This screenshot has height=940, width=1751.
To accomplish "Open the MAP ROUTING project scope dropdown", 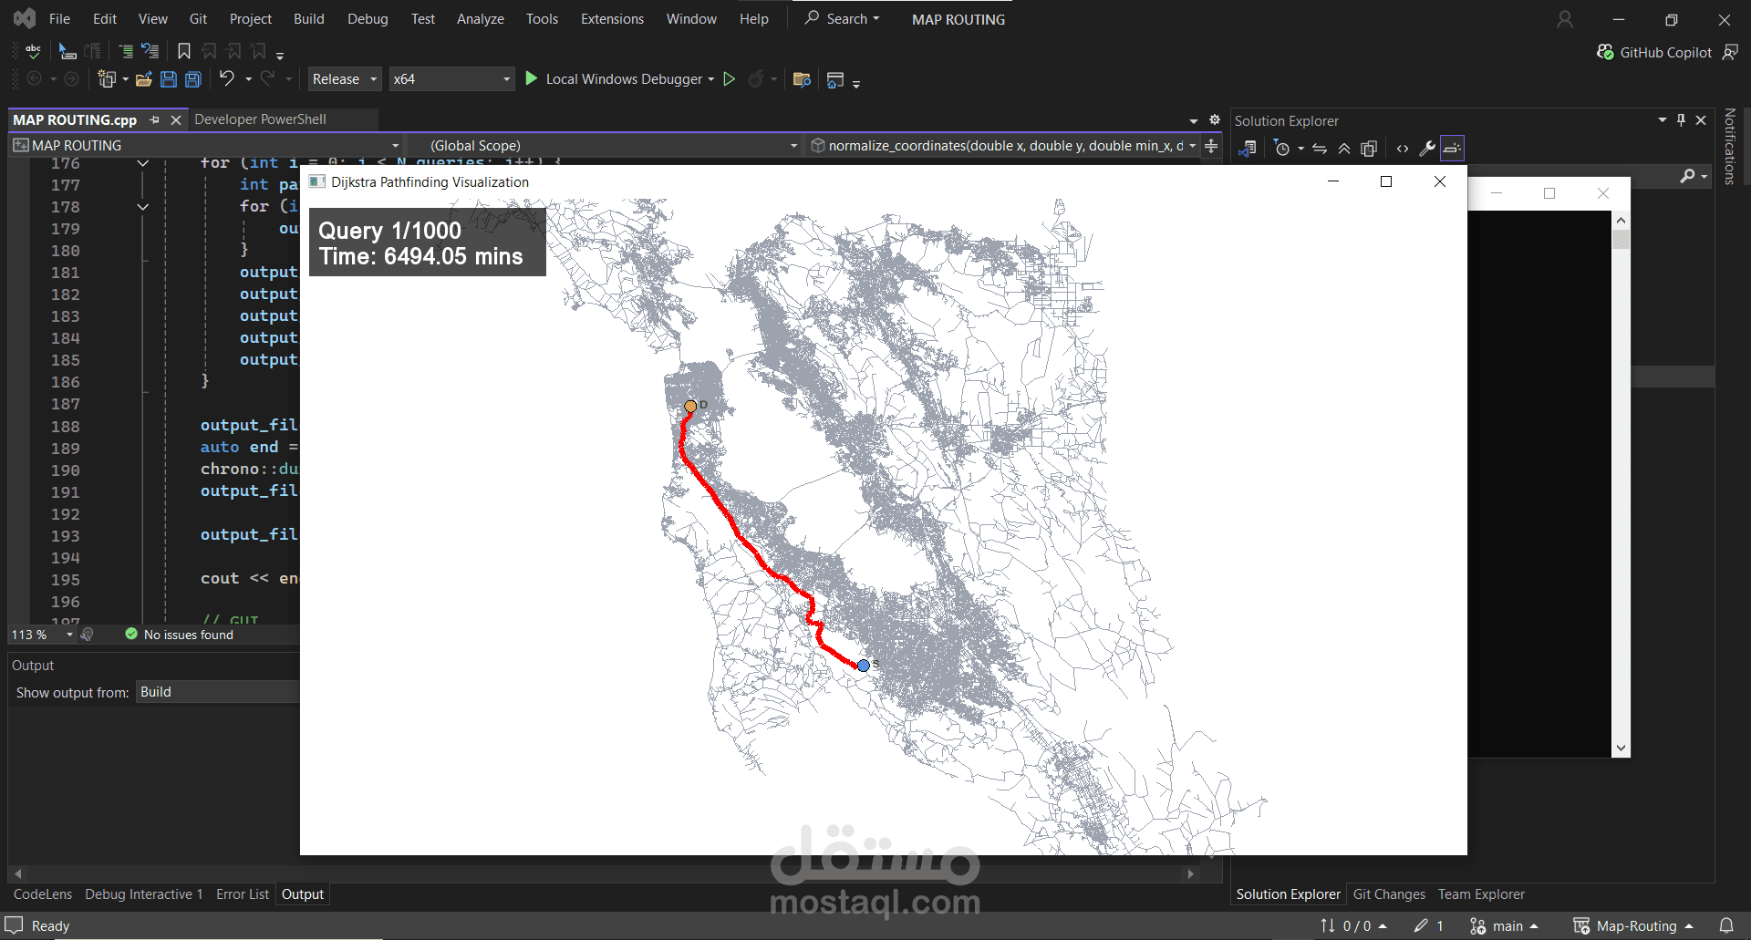I will pos(206,146).
